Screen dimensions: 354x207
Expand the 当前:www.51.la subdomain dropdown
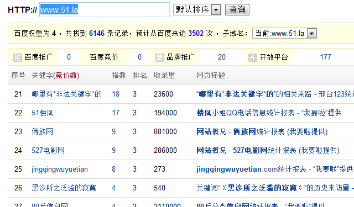click(x=284, y=33)
